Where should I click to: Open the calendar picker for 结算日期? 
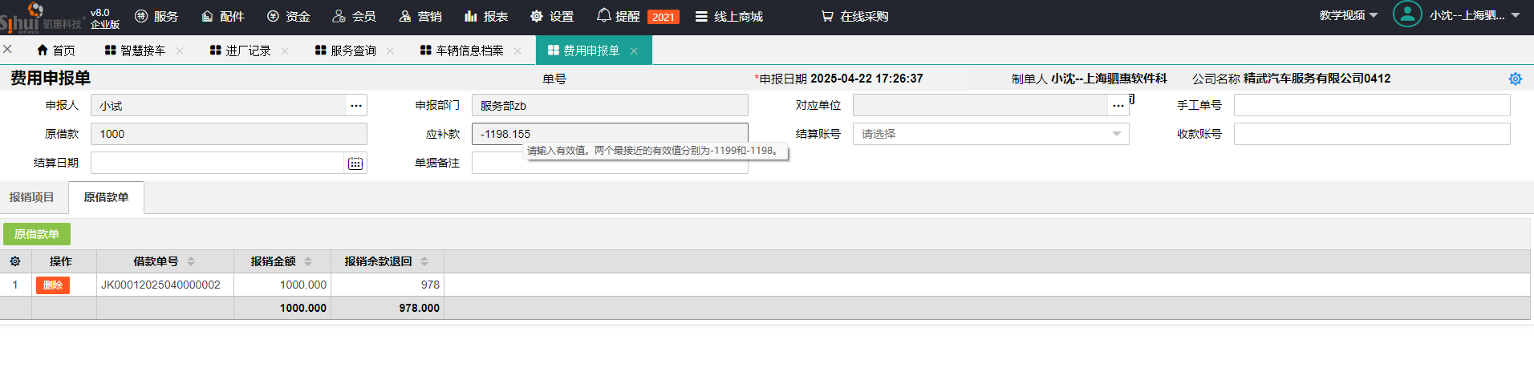[355, 164]
